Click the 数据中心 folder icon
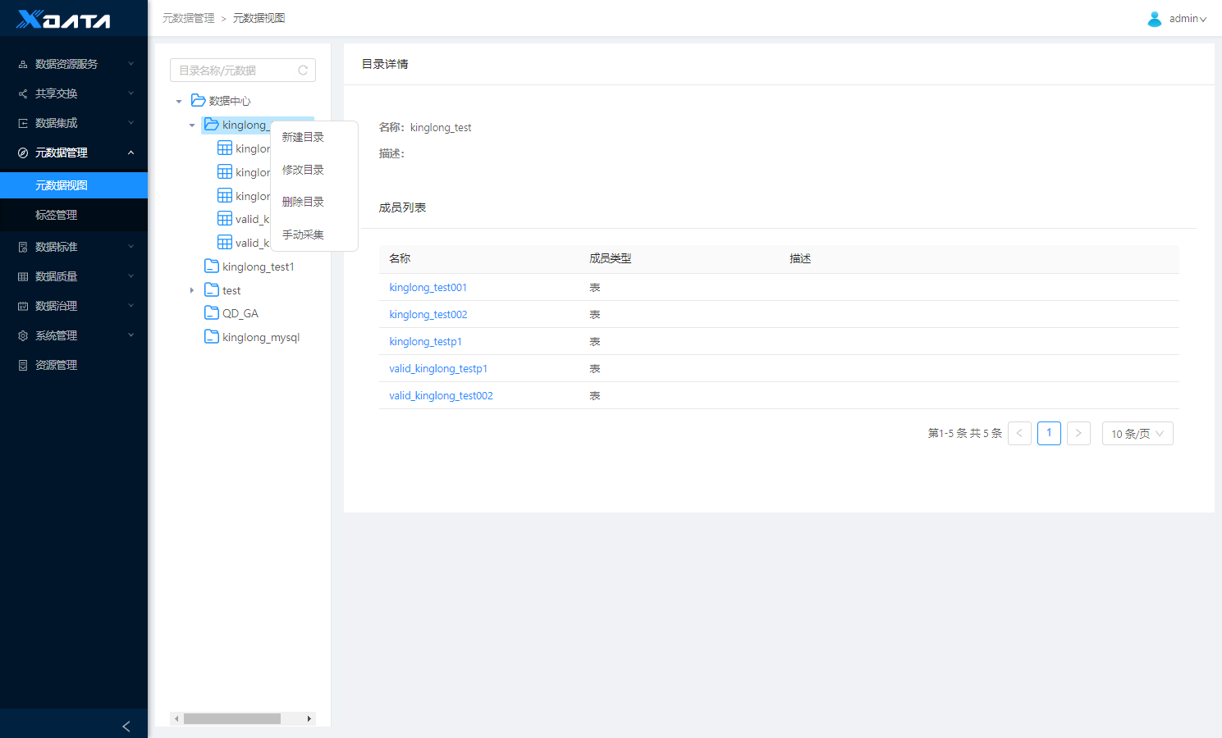The image size is (1222, 738). click(x=198, y=100)
